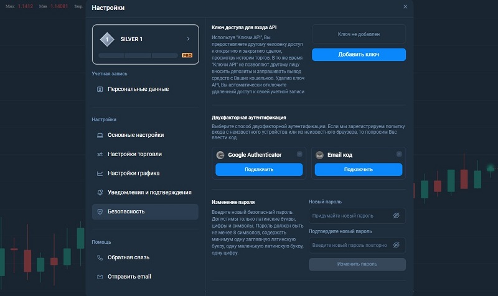Image resolution: width=498 pixels, height=296 pixels.
Task: Click the Email код envelope icon
Action: pos(319,155)
